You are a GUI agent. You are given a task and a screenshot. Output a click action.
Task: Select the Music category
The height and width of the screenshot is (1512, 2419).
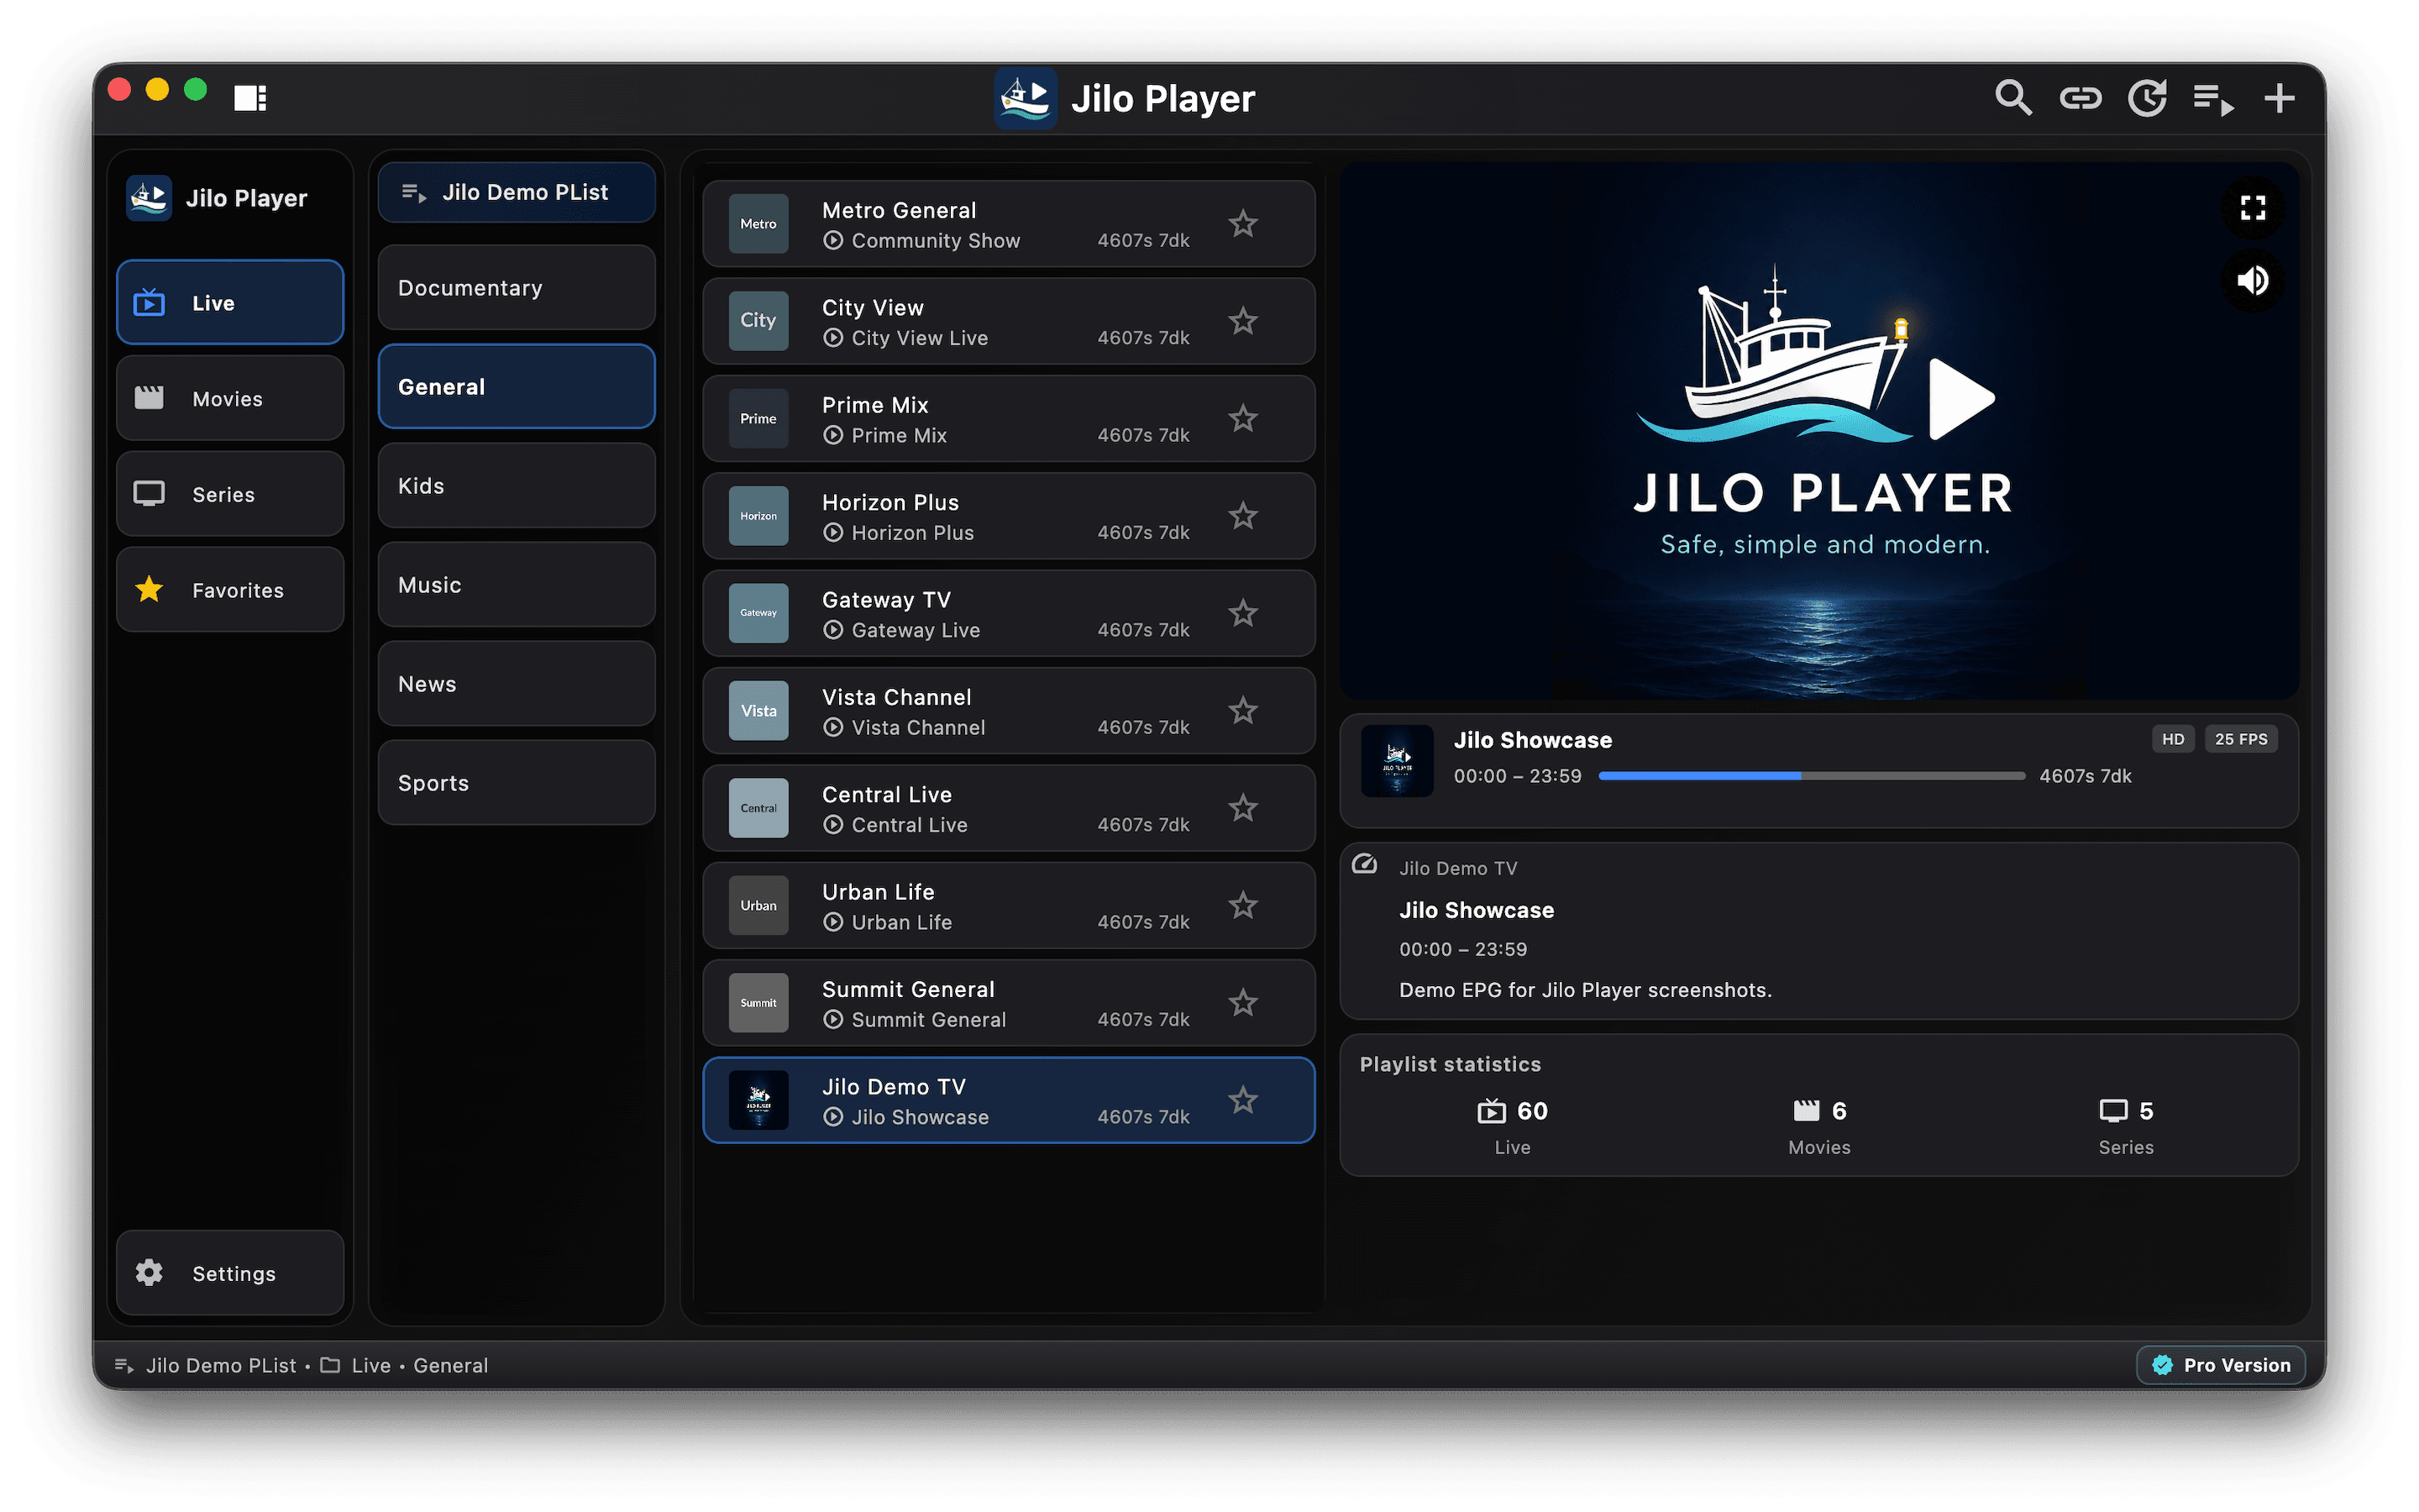tap(517, 585)
